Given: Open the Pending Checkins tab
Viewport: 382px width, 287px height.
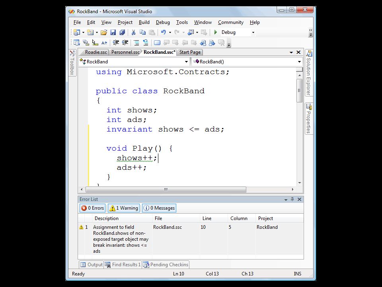Looking at the screenshot, I should (x=166, y=265).
